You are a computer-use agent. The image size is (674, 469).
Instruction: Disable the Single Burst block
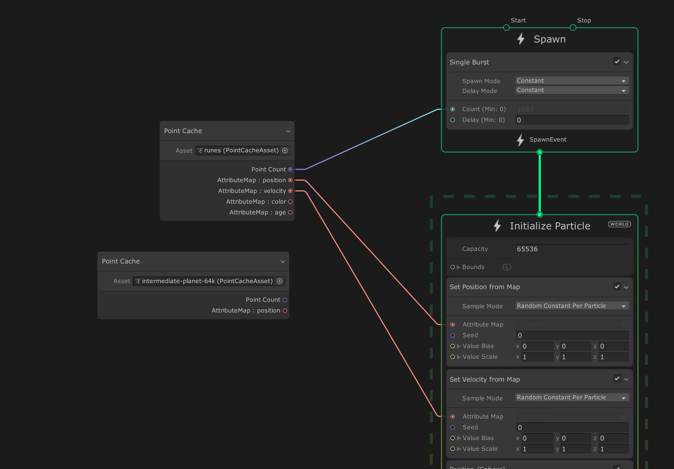(617, 61)
